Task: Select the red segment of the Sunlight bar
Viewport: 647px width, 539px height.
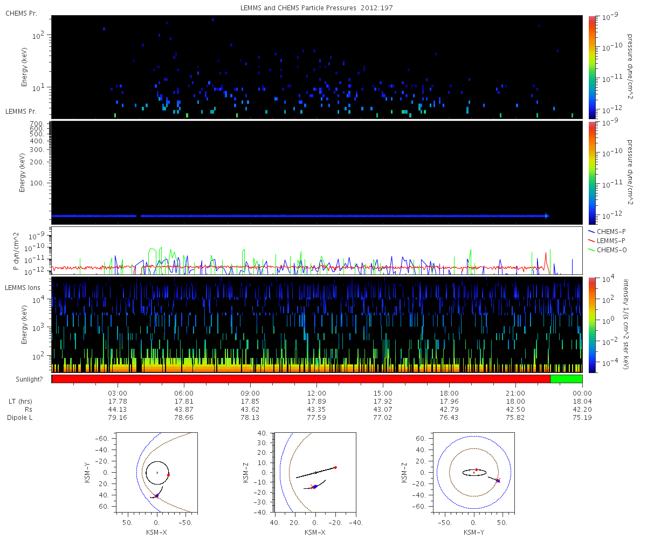Action: coord(300,379)
